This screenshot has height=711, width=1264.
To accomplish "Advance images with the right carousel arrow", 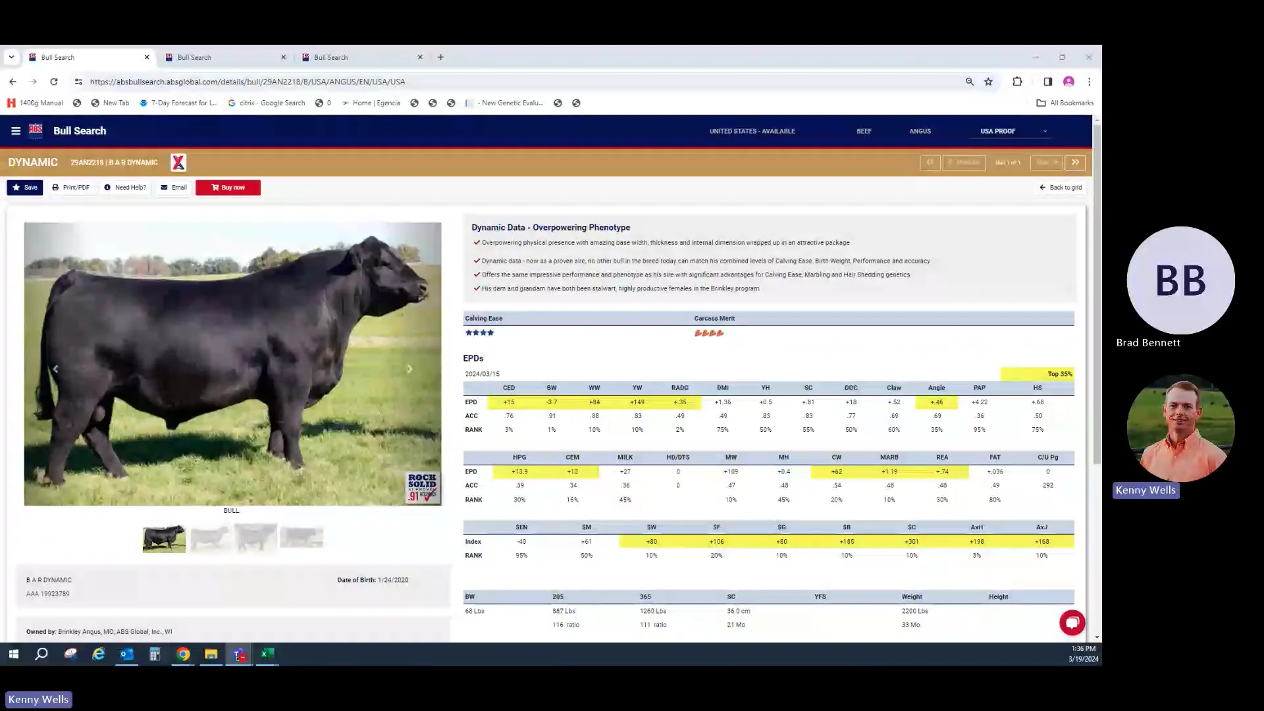I will 409,369.
